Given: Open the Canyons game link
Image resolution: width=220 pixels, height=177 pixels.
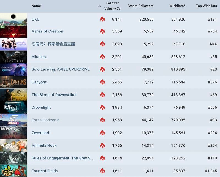Looking at the screenshot, I should pos(39,82).
